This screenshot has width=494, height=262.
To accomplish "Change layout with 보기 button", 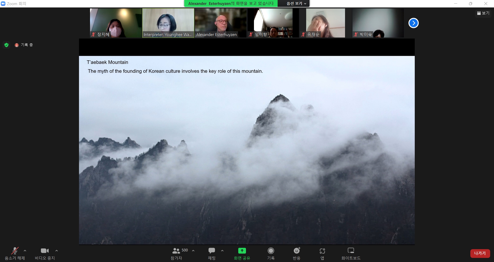I will click(483, 13).
